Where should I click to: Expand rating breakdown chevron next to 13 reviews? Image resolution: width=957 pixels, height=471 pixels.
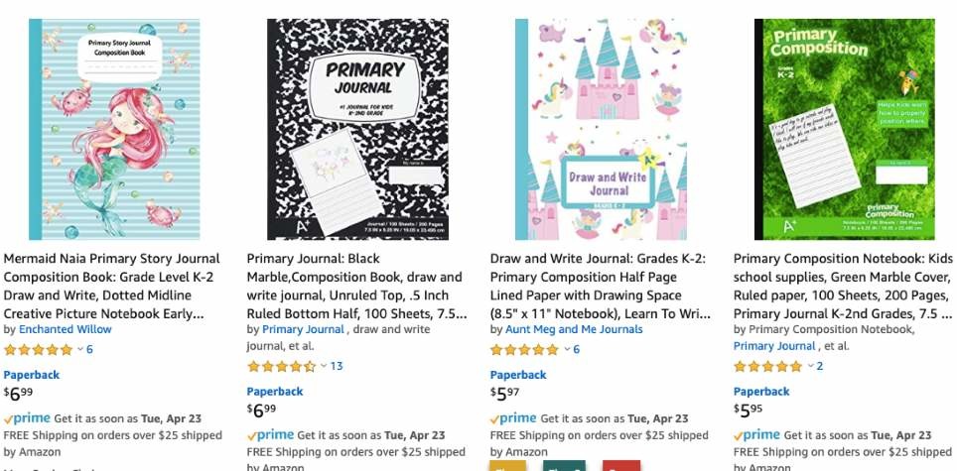[x=324, y=366]
